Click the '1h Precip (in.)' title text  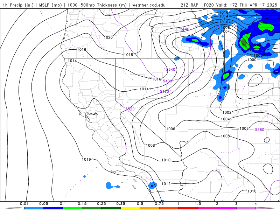[18, 5]
